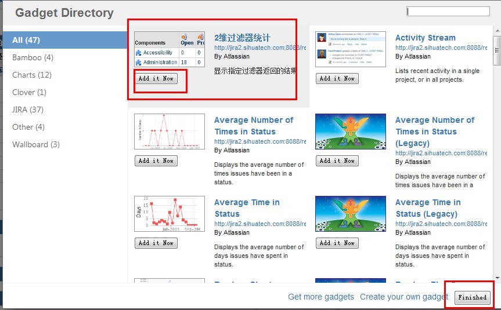The image size is (501, 310).
Task: Add Average Time in Status (Legacy) gadget
Action: click(x=337, y=243)
